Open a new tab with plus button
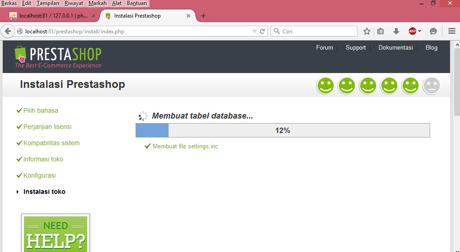The height and width of the screenshot is (252, 460). click(203, 16)
